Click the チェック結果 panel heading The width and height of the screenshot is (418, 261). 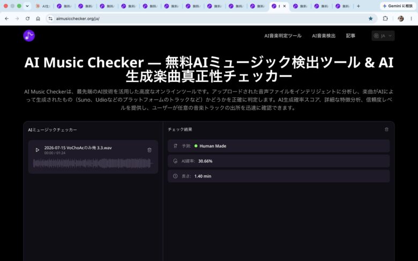(180, 129)
